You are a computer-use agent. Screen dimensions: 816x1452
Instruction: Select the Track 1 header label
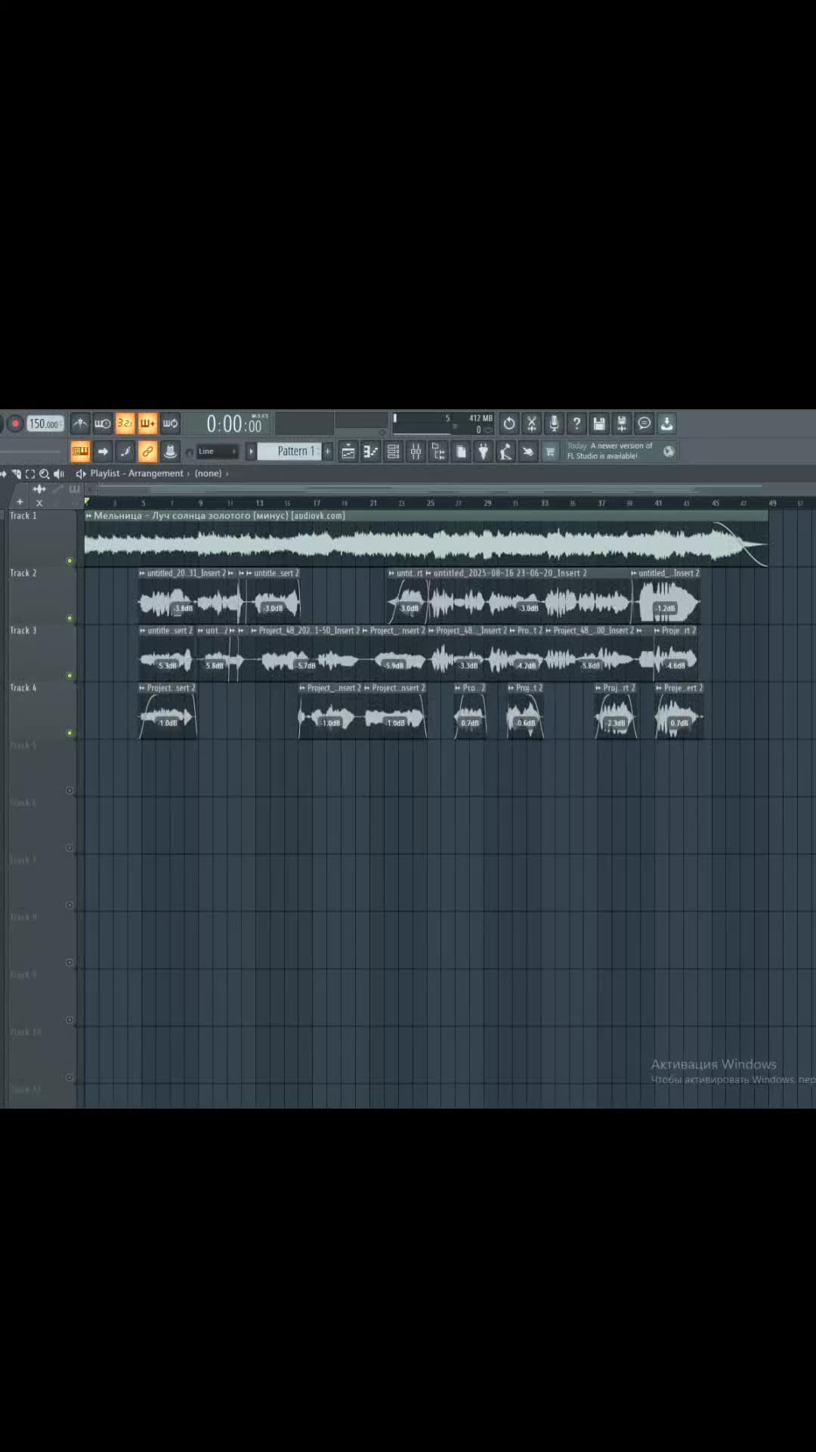click(23, 516)
